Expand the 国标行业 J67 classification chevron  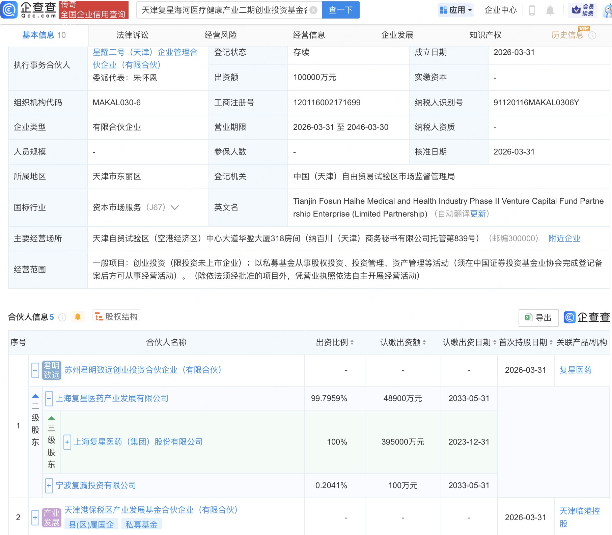click(175, 208)
